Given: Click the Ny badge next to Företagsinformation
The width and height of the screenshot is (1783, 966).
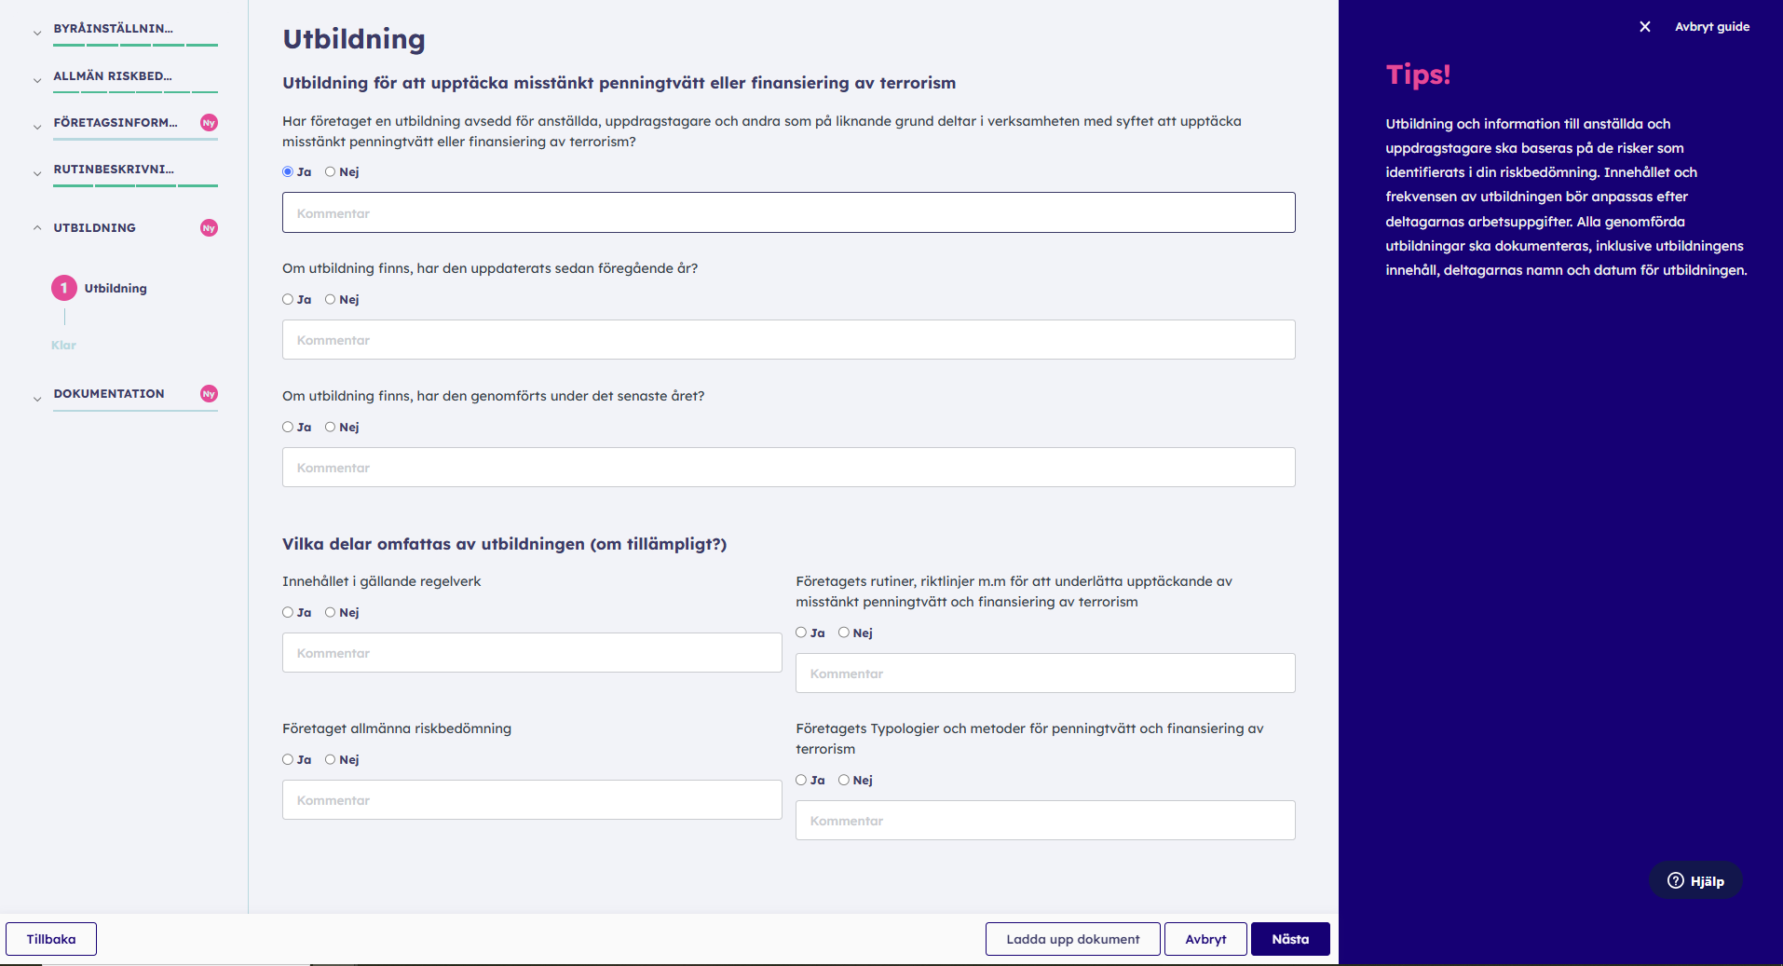Looking at the screenshot, I should tap(209, 123).
